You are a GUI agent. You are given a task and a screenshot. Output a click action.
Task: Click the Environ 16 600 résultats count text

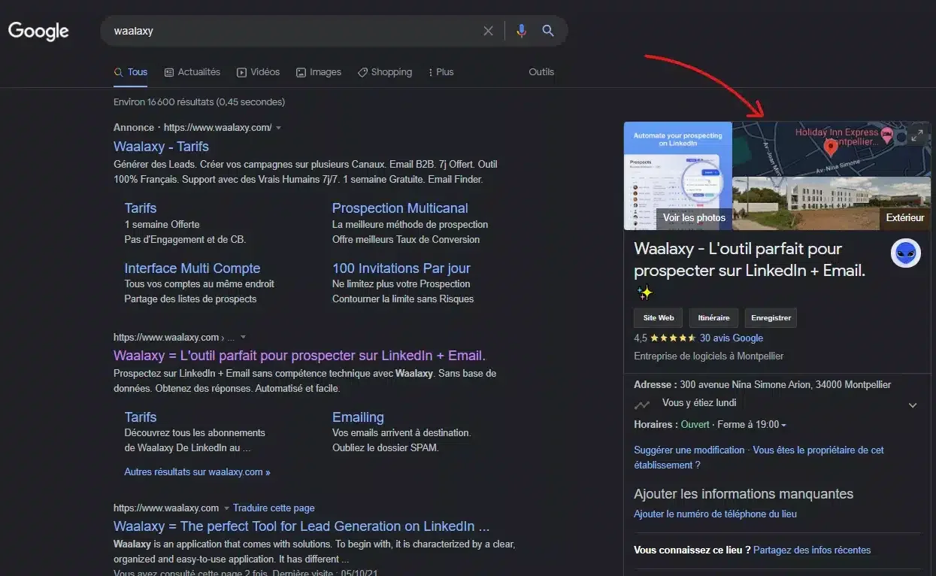pos(199,102)
